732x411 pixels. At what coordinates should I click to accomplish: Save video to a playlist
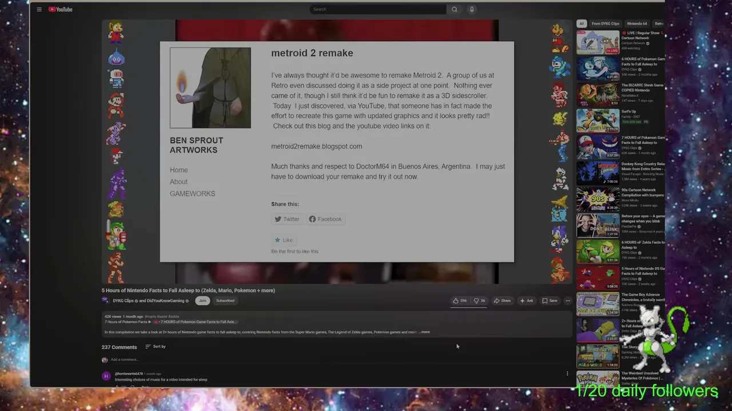[x=550, y=301]
